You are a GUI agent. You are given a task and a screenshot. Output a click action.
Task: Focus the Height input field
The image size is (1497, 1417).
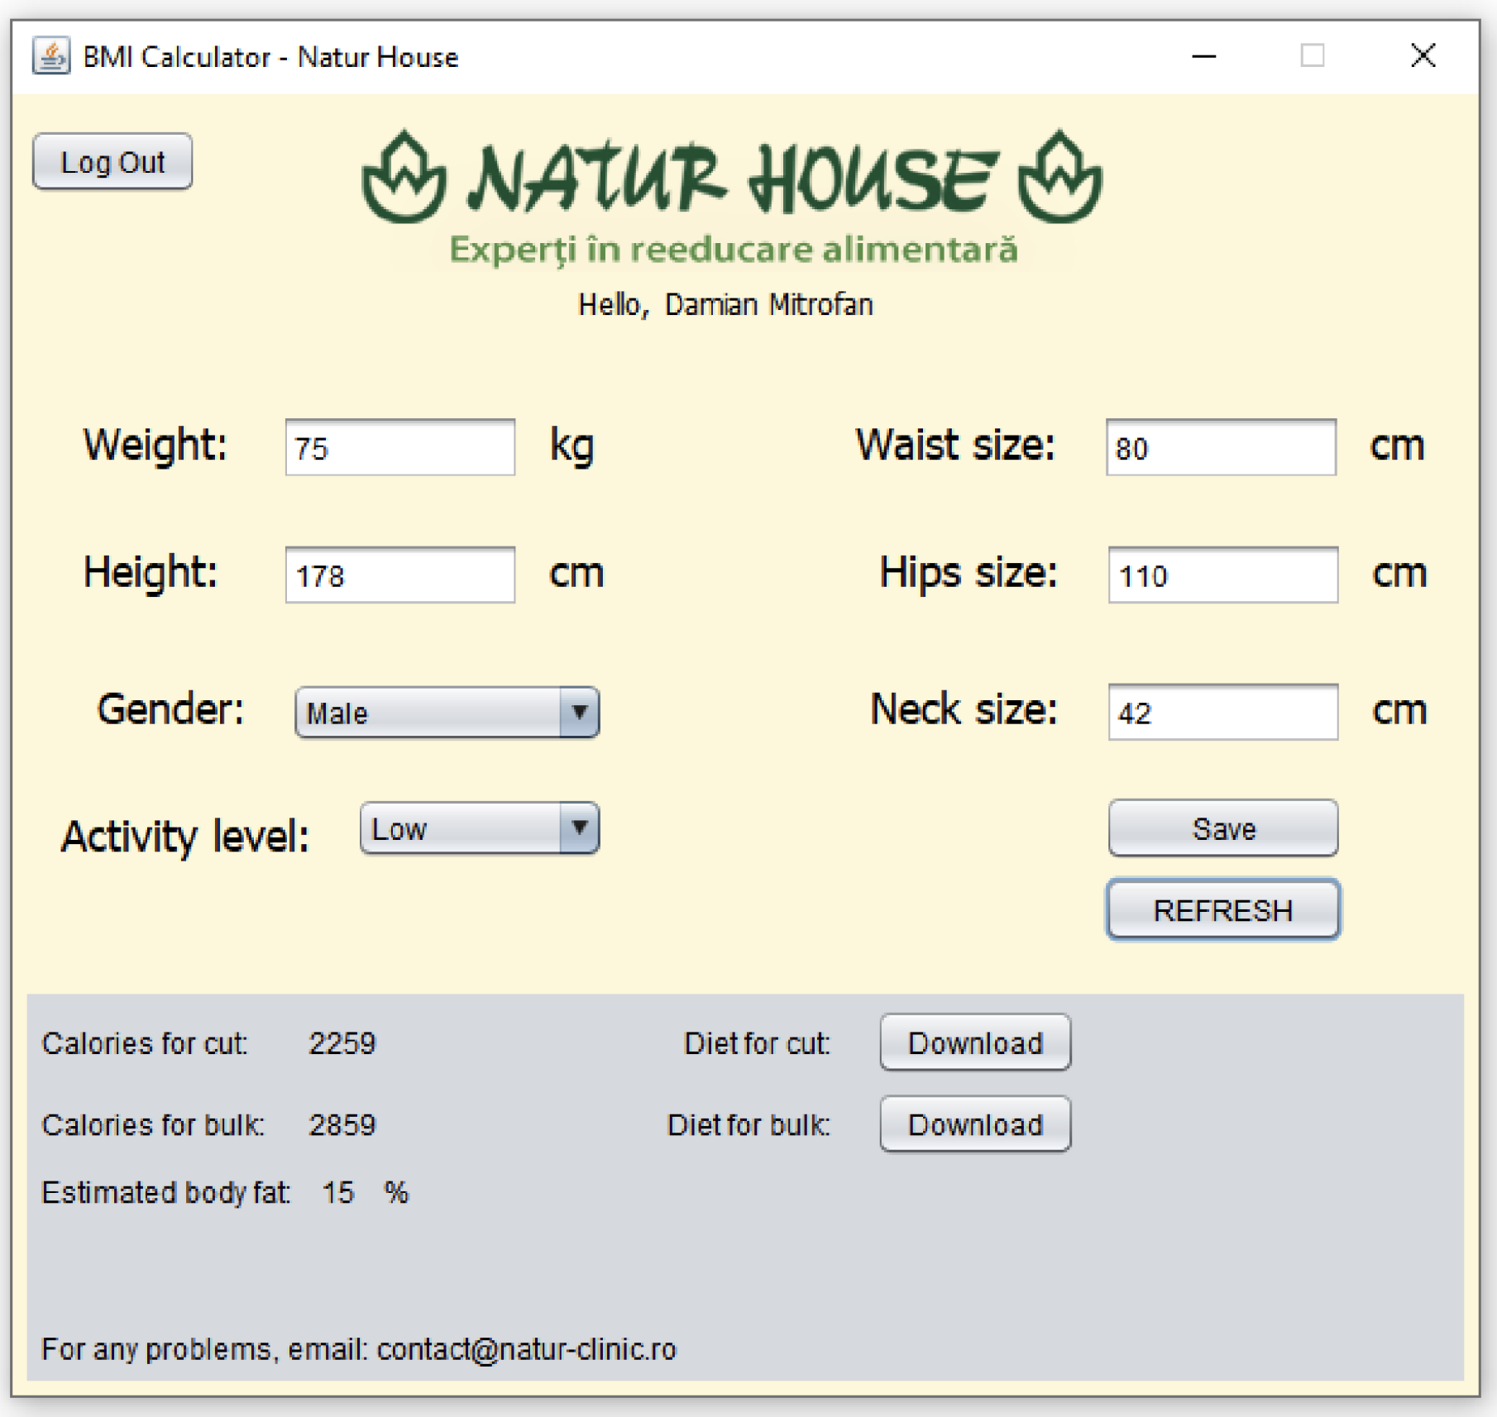point(400,575)
